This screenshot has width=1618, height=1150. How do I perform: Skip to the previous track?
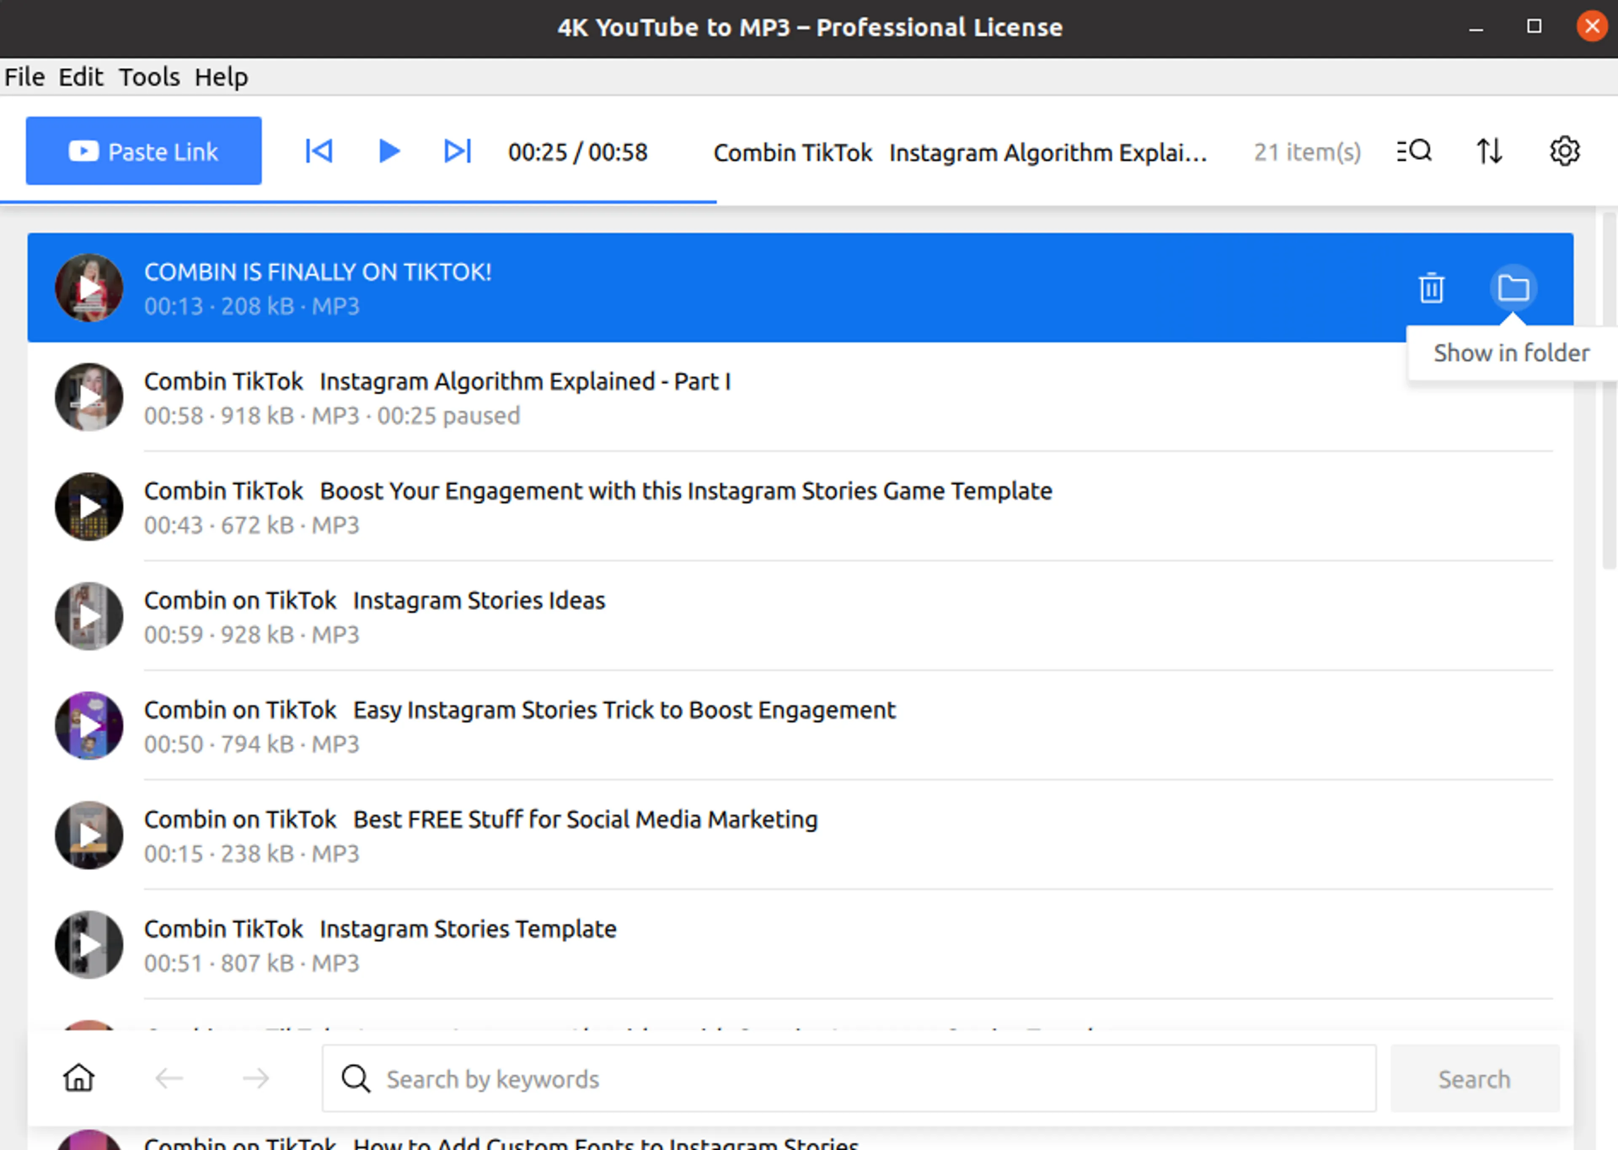(x=319, y=151)
